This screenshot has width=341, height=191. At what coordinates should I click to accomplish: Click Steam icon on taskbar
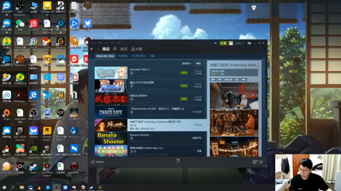[x=91, y=187]
